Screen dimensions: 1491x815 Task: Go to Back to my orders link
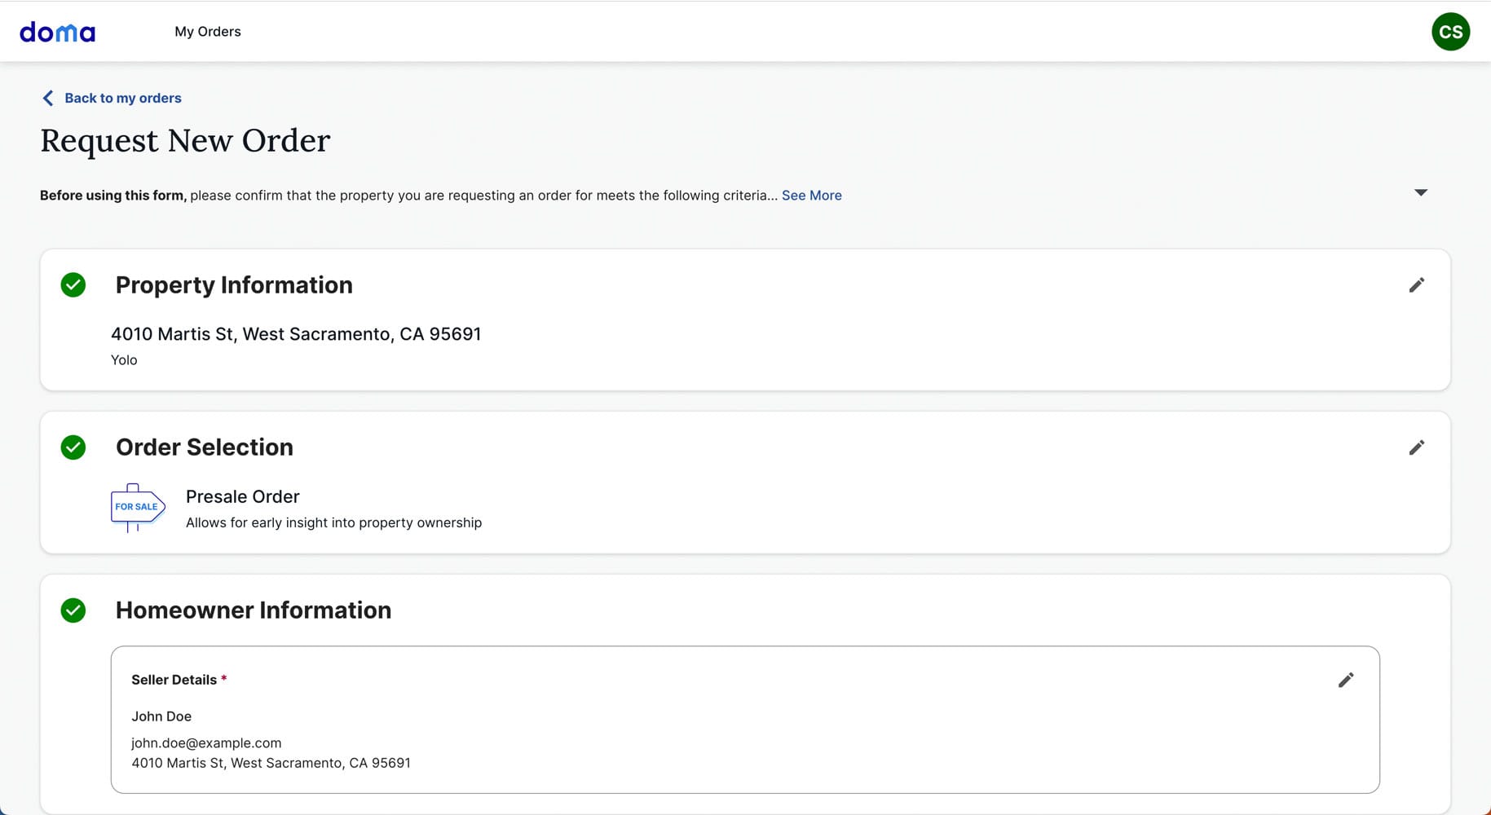point(122,98)
